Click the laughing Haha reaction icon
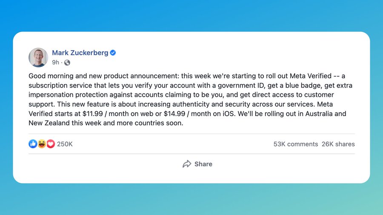383x215 pixels. tap(42, 144)
